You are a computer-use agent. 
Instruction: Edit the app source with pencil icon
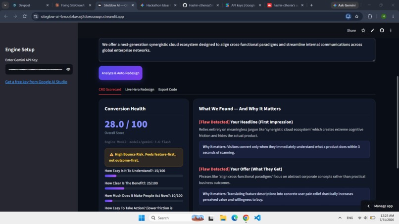373,31
